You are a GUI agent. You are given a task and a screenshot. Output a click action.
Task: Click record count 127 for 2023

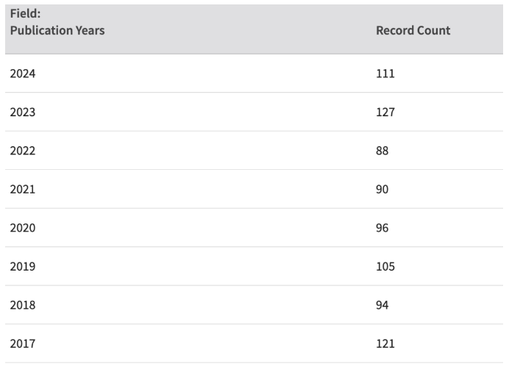point(385,113)
